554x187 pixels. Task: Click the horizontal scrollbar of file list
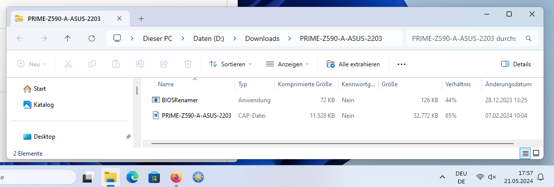tap(332, 144)
